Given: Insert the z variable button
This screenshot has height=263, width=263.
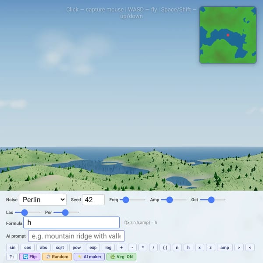Looking at the screenshot, I should [x=210, y=247].
